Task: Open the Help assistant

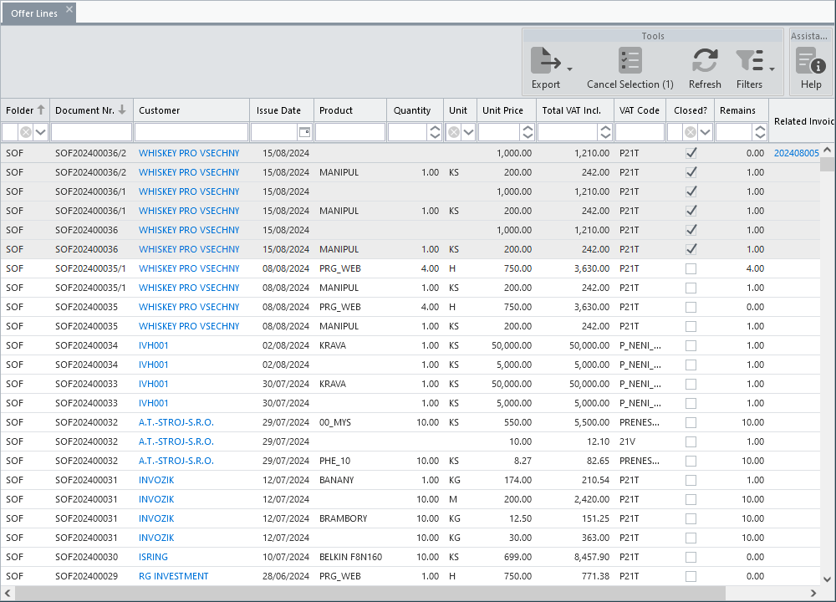Action: (810, 68)
